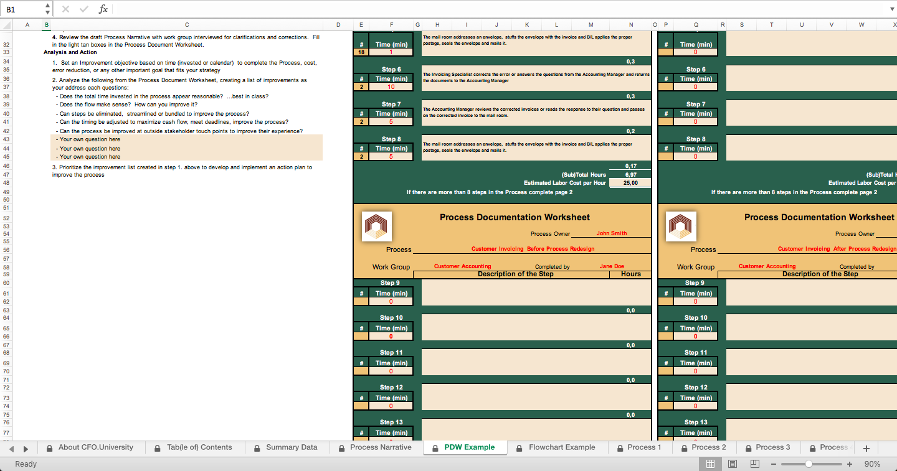
Task: Click the Name Box showing B1
Action: pyautogui.click(x=22, y=9)
